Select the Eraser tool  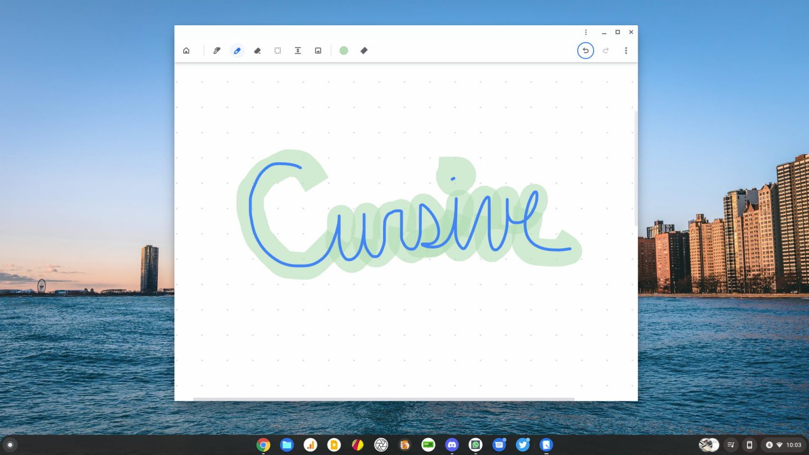[x=257, y=51]
